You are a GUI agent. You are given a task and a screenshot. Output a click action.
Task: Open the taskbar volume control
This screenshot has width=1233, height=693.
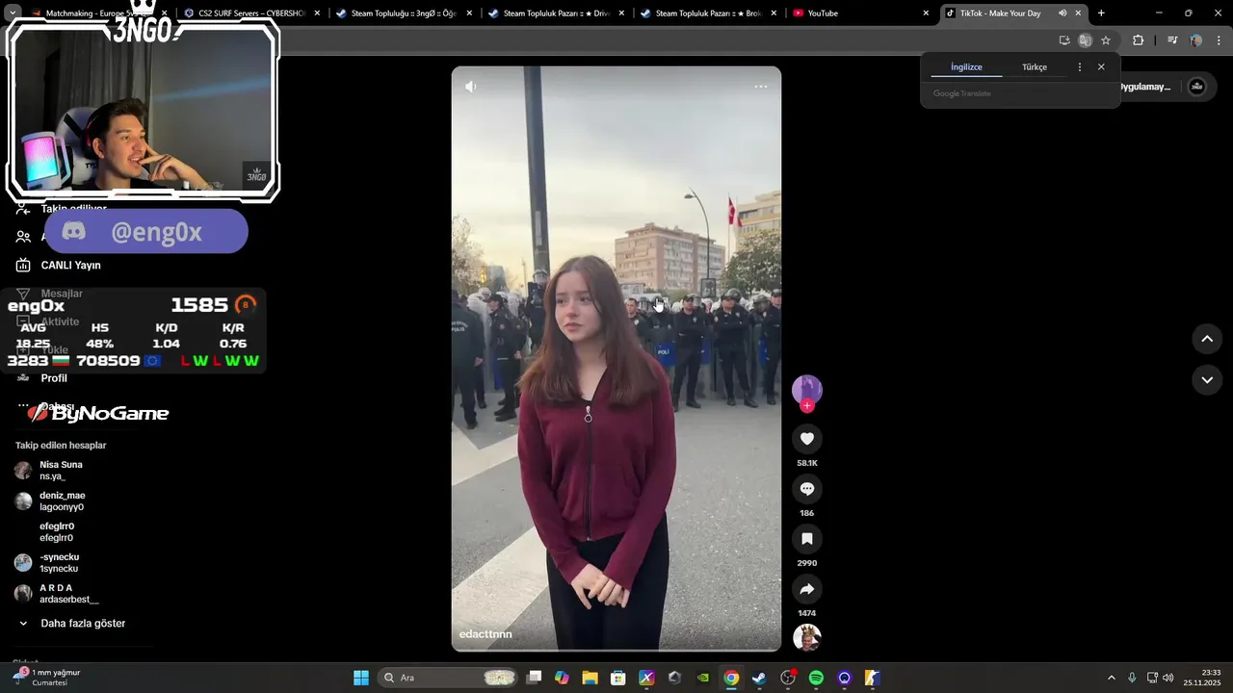point(1167,678)
